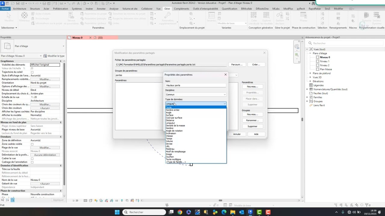385x216 pixels.
Task: Open Service de paramètres ribbon icon
Action: coord(72,18)
